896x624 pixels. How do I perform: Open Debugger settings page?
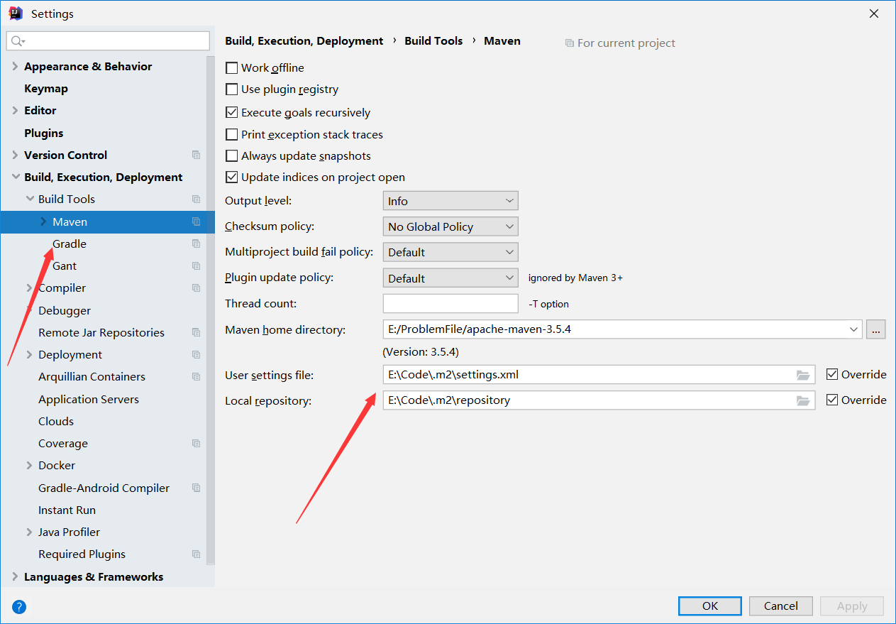click(x=65, y=311)
